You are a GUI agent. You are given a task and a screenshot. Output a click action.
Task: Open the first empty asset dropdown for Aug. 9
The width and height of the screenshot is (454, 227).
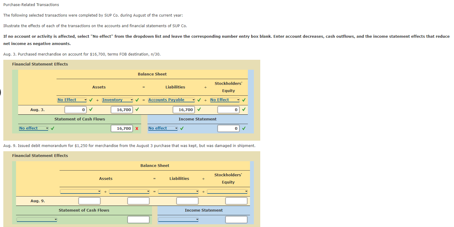80,191
